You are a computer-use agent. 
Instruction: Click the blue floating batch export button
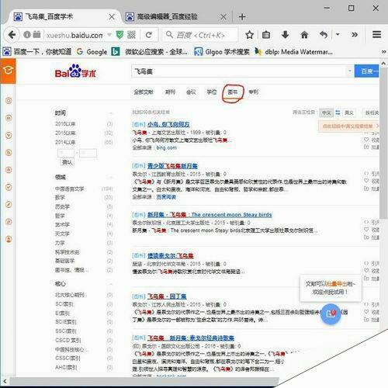tap(331, 314)
